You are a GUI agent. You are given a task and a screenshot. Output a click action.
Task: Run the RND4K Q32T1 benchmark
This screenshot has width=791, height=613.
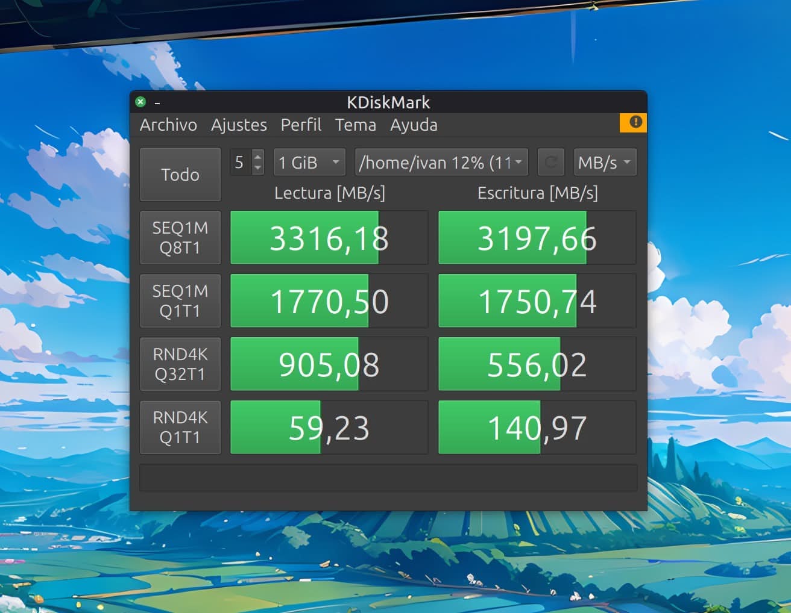[180, 364]
